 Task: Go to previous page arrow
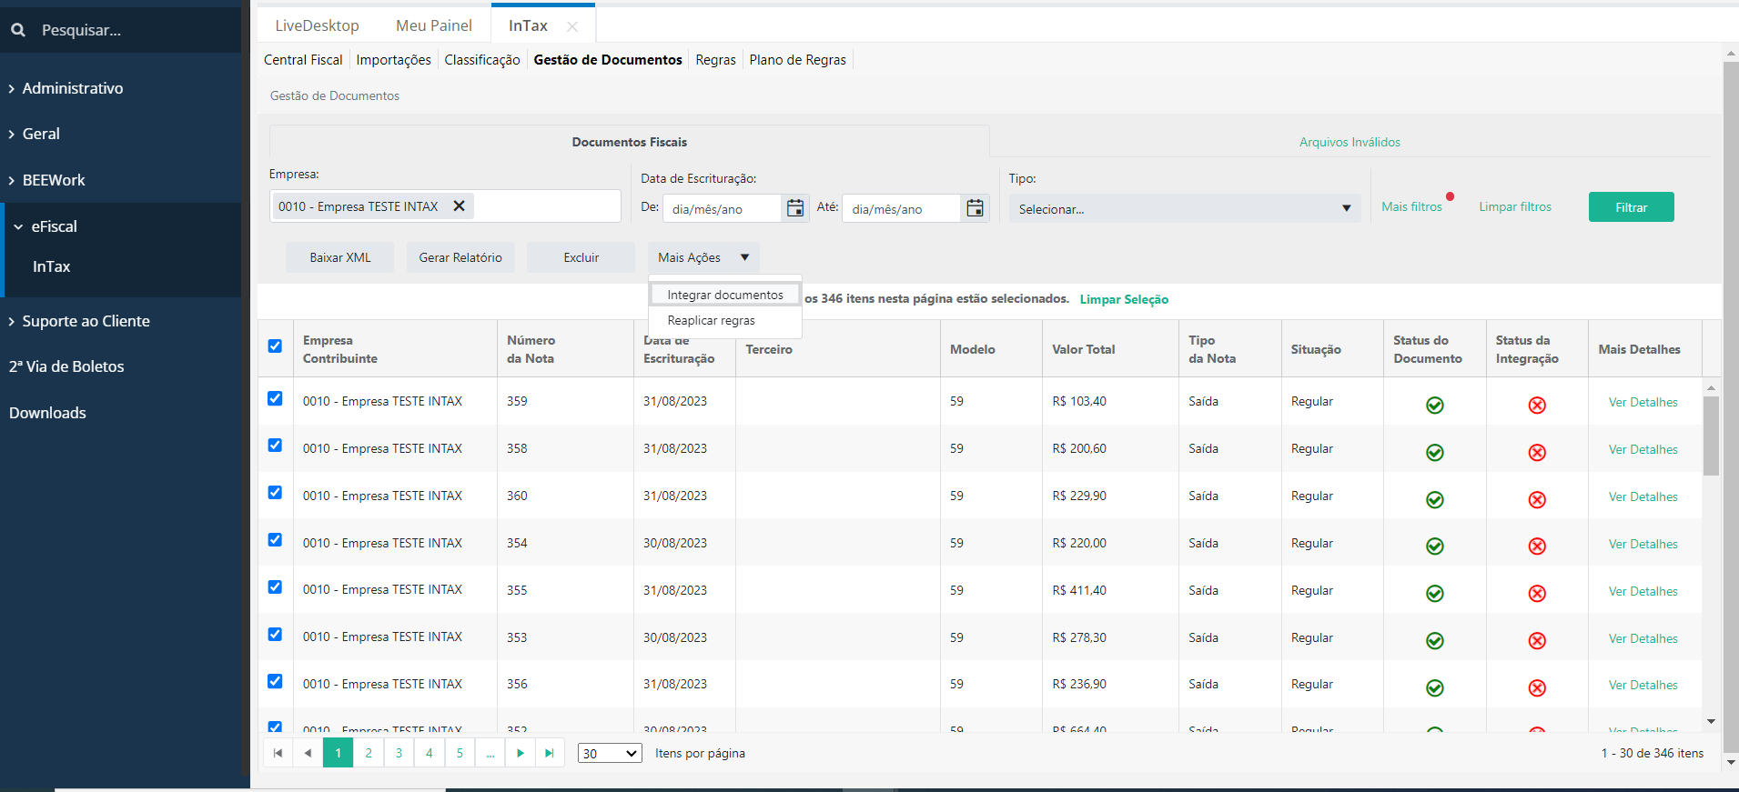coord(308,753)
